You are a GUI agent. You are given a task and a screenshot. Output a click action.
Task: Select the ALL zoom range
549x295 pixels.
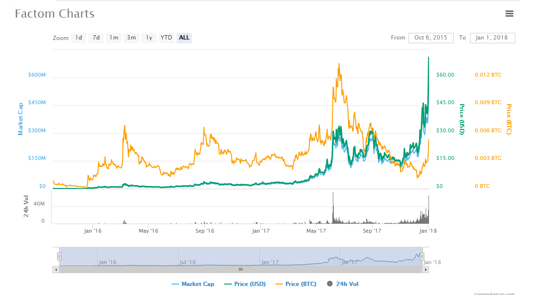pyautogui.click(x=184, y=38)
